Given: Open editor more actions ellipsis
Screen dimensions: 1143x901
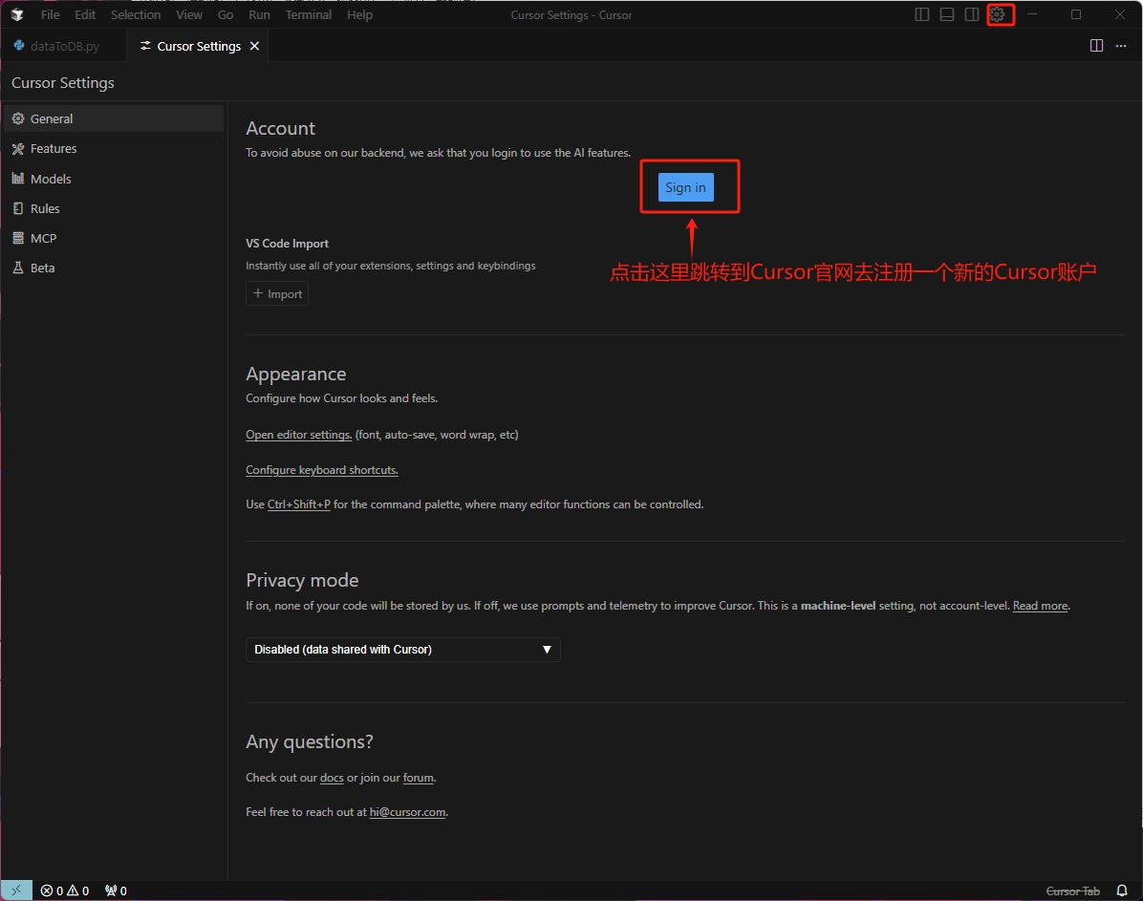Looking at the screenshot, I should point(1121,46).
